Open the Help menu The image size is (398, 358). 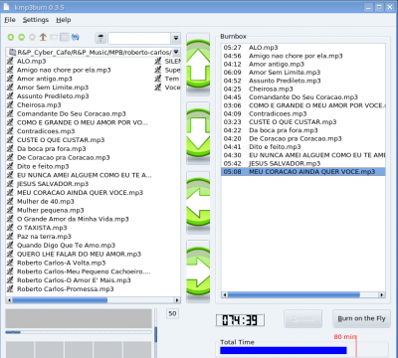(x=64, y=20)
